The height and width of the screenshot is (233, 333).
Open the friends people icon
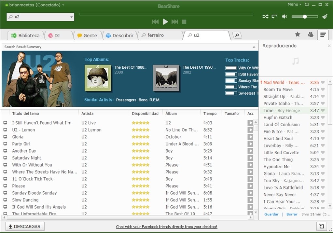click(311, 34)
